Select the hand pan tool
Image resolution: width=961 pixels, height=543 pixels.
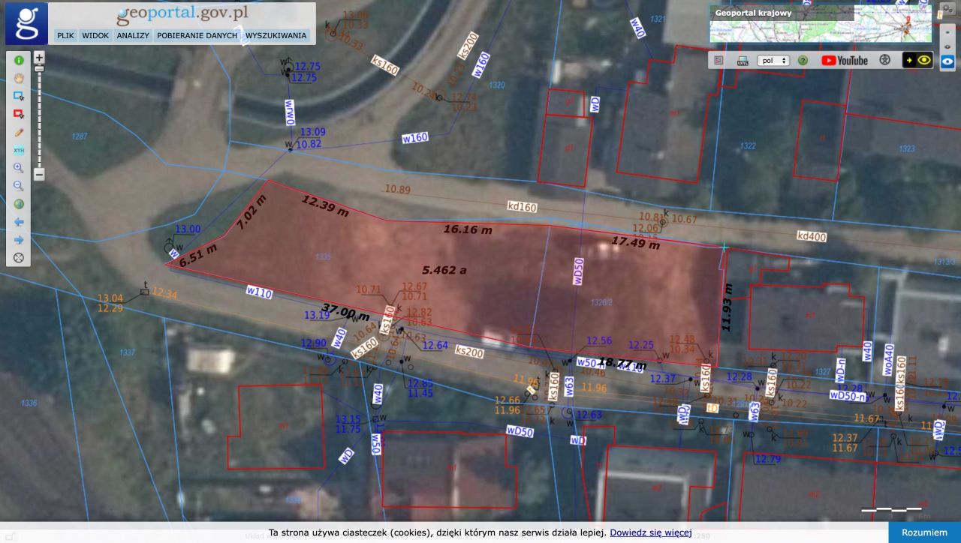[19, 77]
